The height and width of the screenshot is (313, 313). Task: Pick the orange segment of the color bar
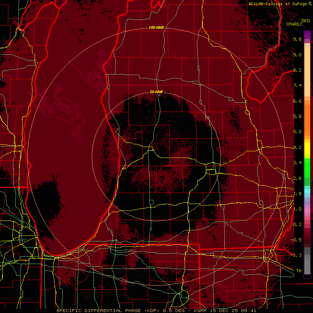307,120
